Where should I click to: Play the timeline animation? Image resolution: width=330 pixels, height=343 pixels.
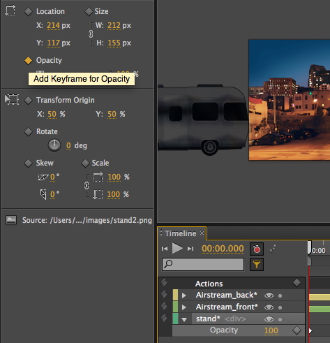point(177,248)
